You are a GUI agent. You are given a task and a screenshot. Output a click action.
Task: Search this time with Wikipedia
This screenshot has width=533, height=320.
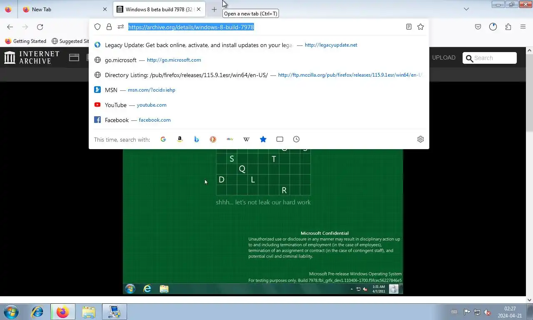[247, 139]
